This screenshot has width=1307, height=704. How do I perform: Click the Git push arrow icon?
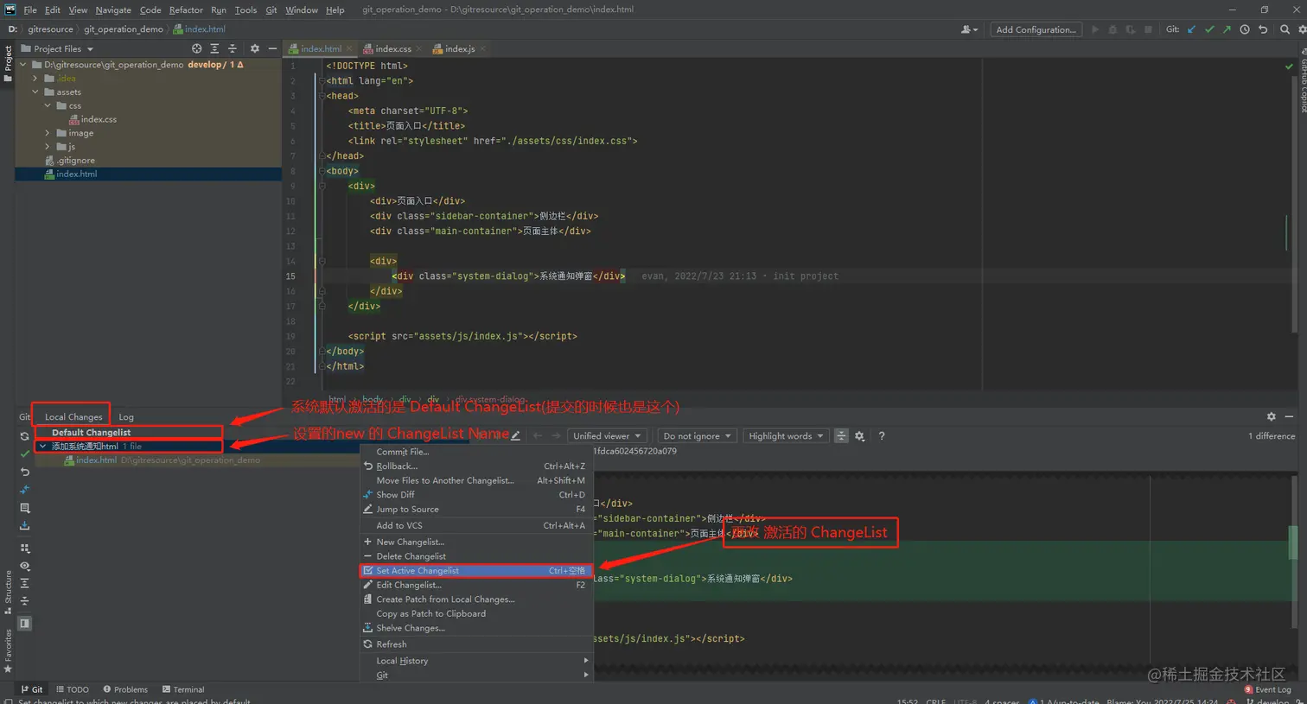coord(1226,29)
